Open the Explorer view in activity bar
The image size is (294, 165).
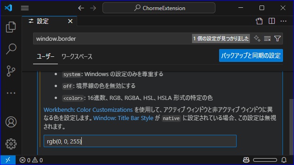tap(11, 27)
